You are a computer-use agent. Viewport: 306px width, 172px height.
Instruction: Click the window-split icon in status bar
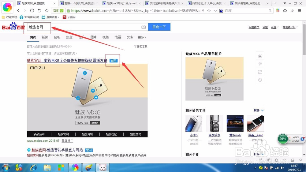point(293,160)
